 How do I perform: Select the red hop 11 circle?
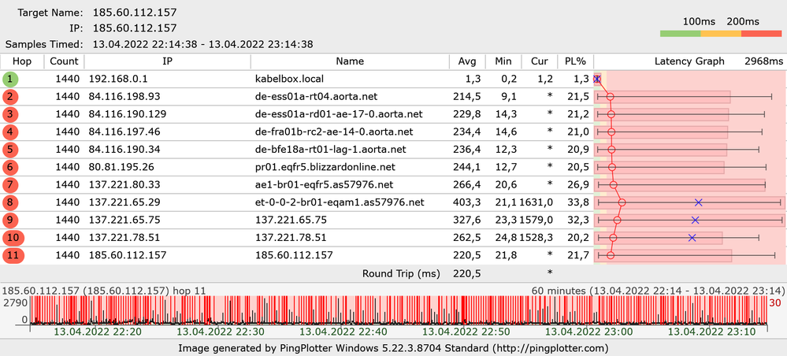point(13,255)
